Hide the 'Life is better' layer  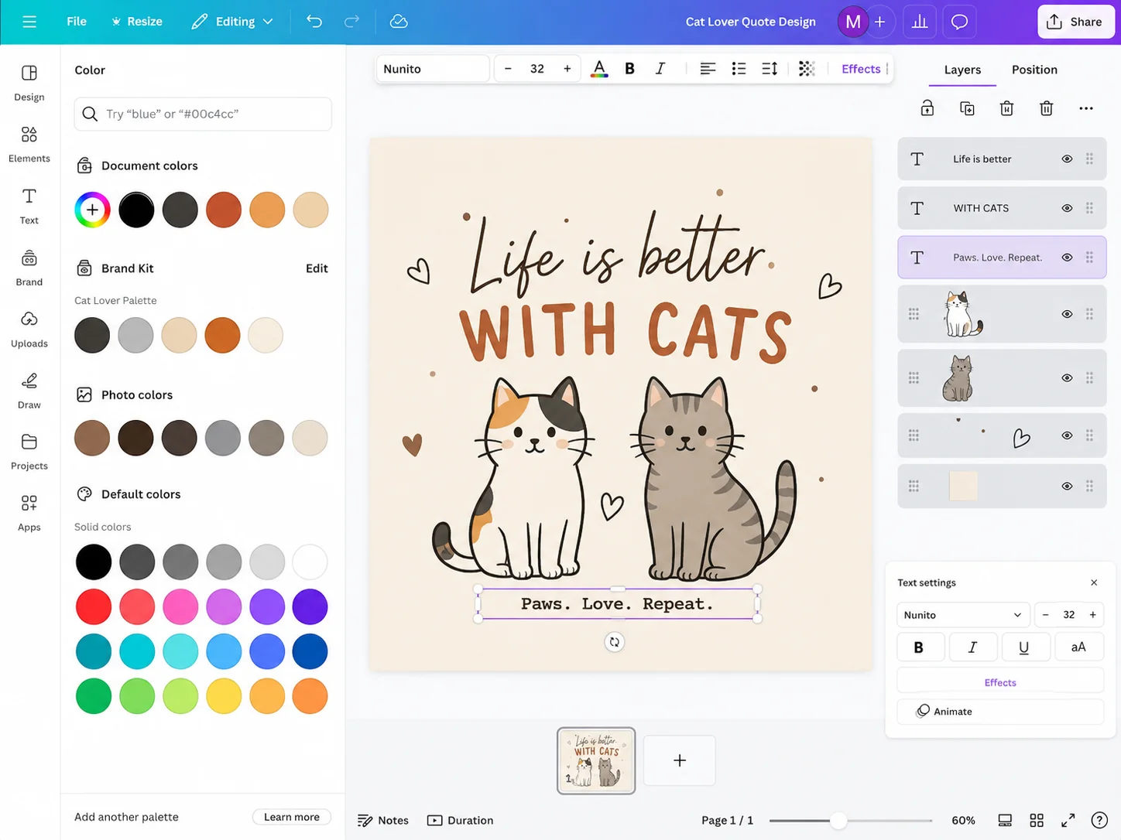[x=1067, y=159]
